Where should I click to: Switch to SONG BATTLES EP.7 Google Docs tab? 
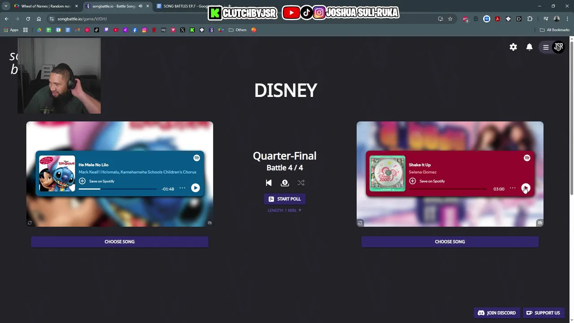[185, 6]
